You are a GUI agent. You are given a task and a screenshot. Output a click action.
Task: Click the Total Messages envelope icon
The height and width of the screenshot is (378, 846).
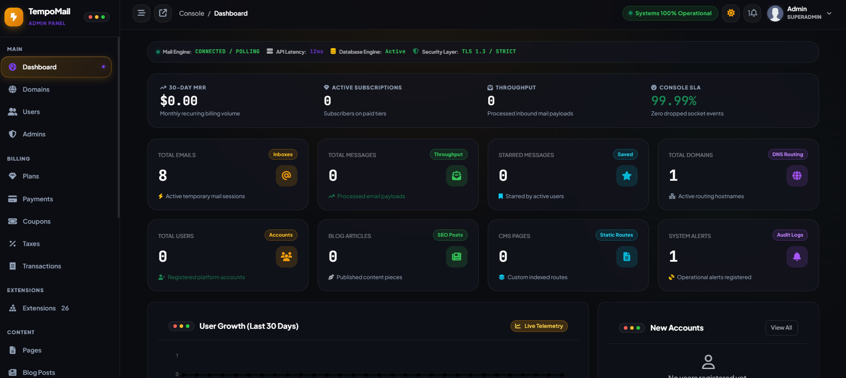[x=457, y=176]
